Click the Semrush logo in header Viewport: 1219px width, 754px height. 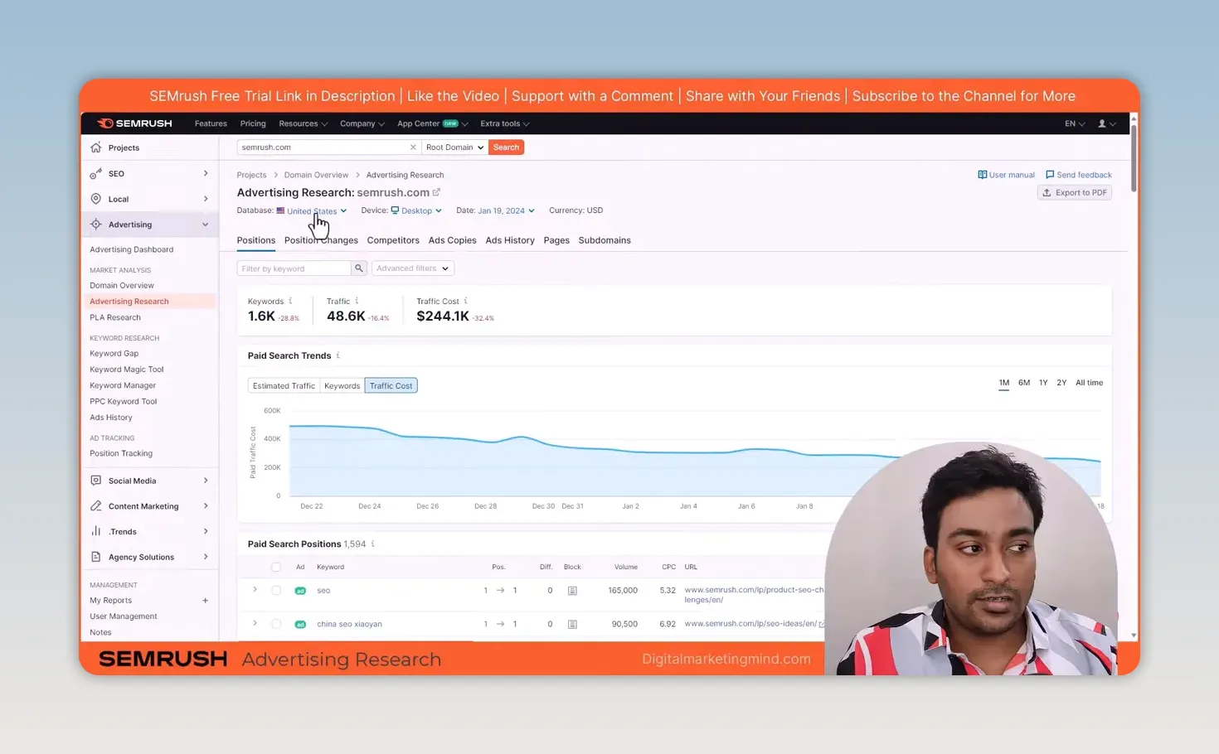point(134,123)
